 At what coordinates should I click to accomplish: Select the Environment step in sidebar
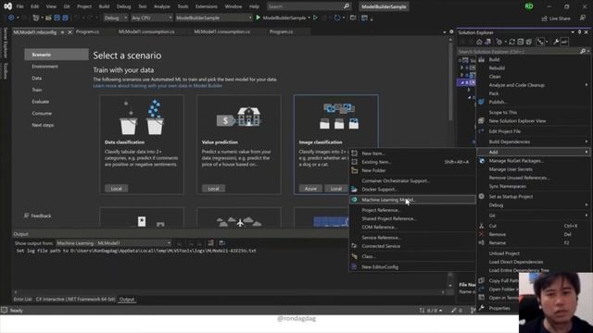[45, 67]
